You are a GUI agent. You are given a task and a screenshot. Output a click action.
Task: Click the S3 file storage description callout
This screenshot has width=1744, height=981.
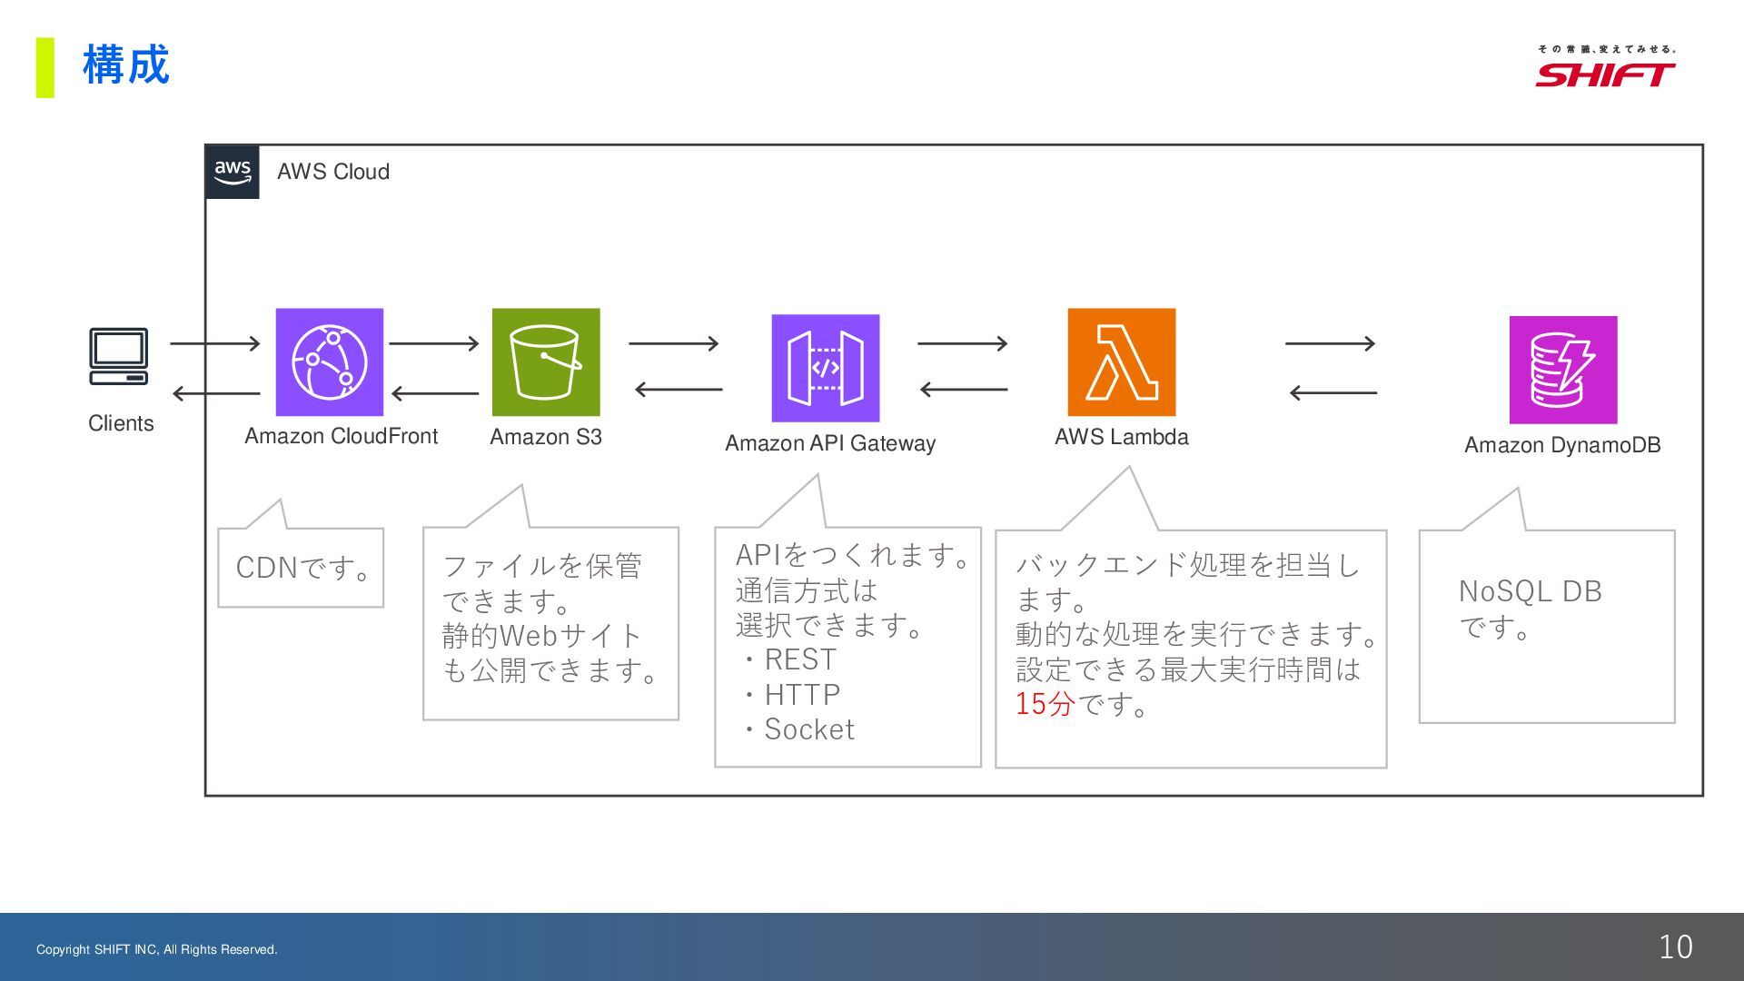550,622
